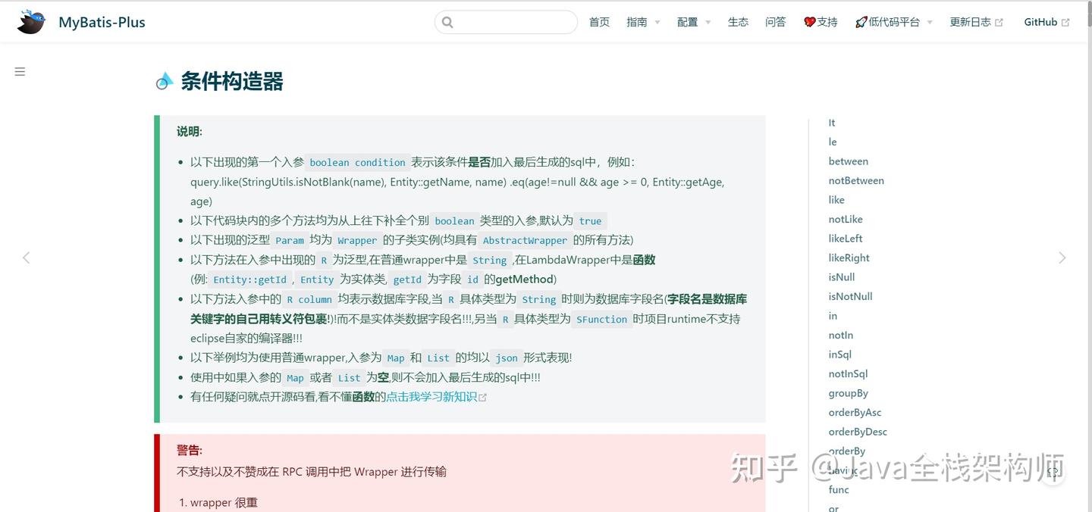Click the anchor icon before 条件构造器 heading
Viewport: 1092px width, 512px height.
pos(165,80)
